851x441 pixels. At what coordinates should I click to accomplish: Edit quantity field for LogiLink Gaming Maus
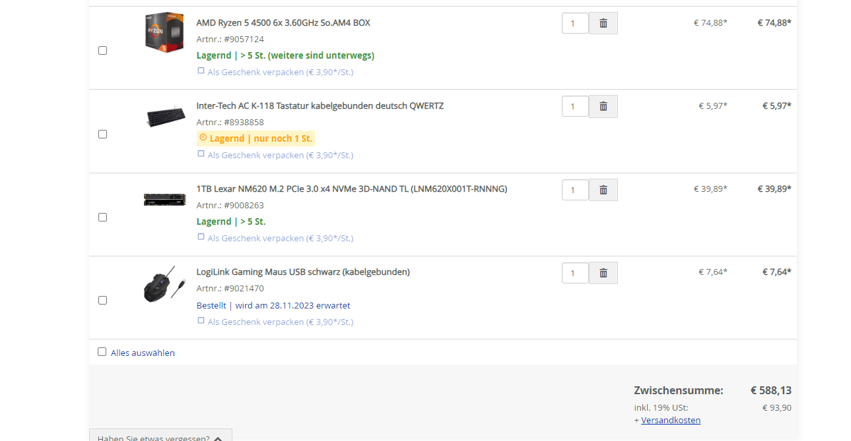pos(575,273)
